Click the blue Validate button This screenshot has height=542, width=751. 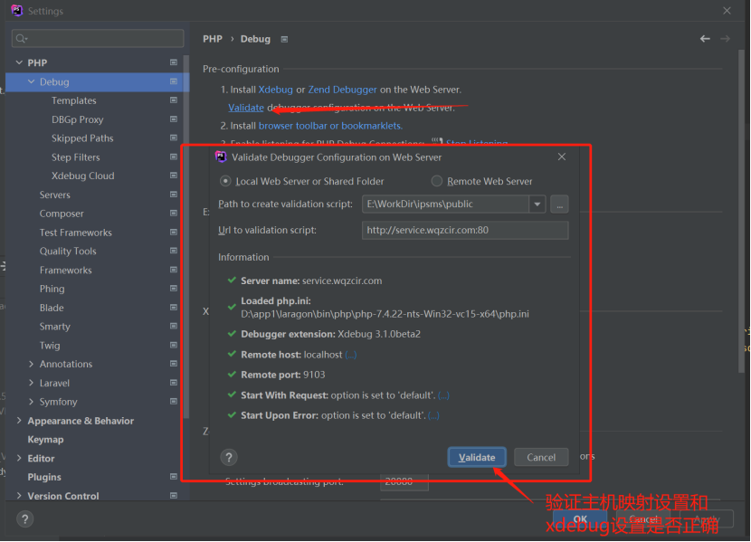(477, 457)
